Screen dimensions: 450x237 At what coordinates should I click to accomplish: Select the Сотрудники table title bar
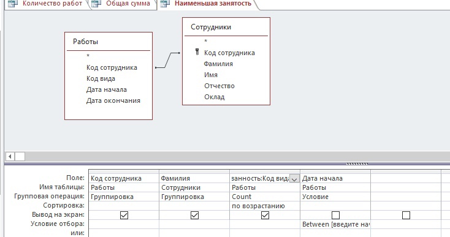226,27
